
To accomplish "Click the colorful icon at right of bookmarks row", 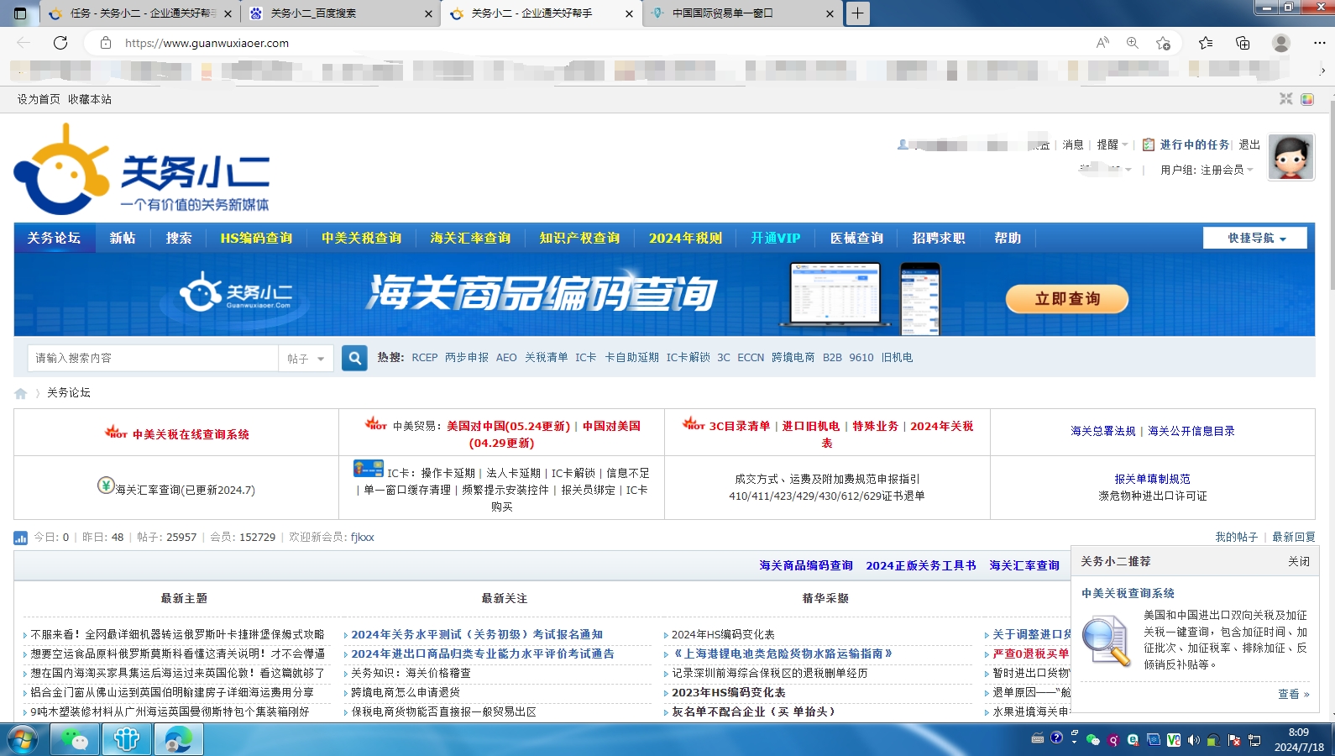I will pos(1307,99).
